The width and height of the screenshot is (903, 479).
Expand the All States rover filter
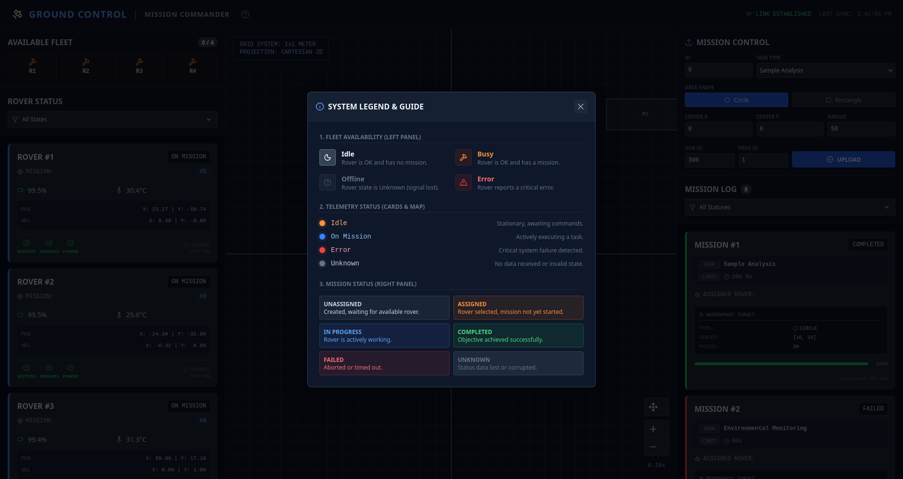tap(112, 120)
